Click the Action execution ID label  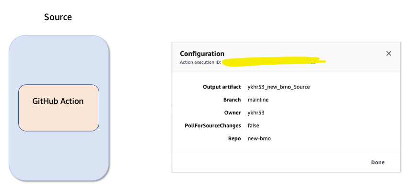point(200,62)
